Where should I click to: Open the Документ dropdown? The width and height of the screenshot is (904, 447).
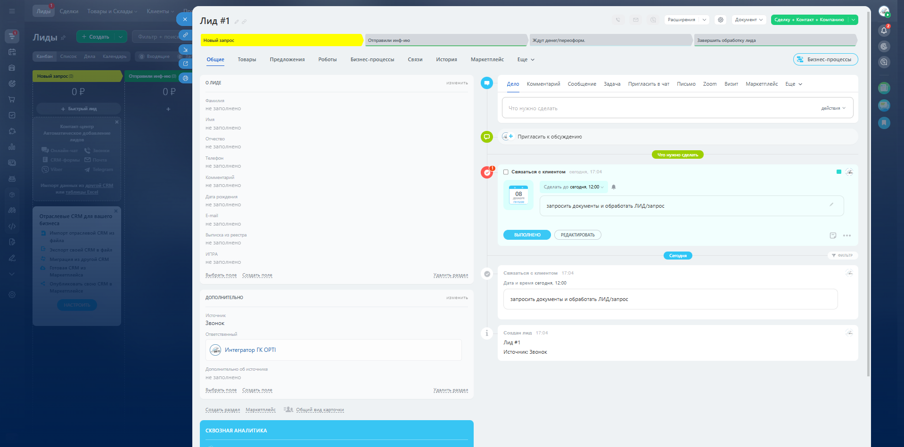pyautogui.click(x=748, y=20)
